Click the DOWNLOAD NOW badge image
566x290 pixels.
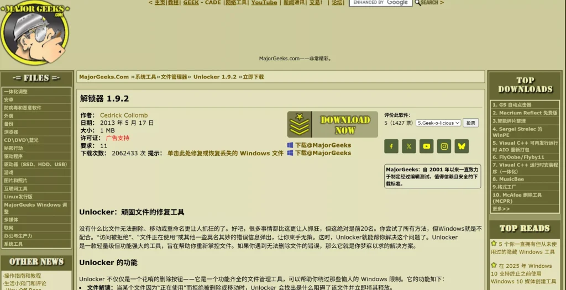pos(332,124)
